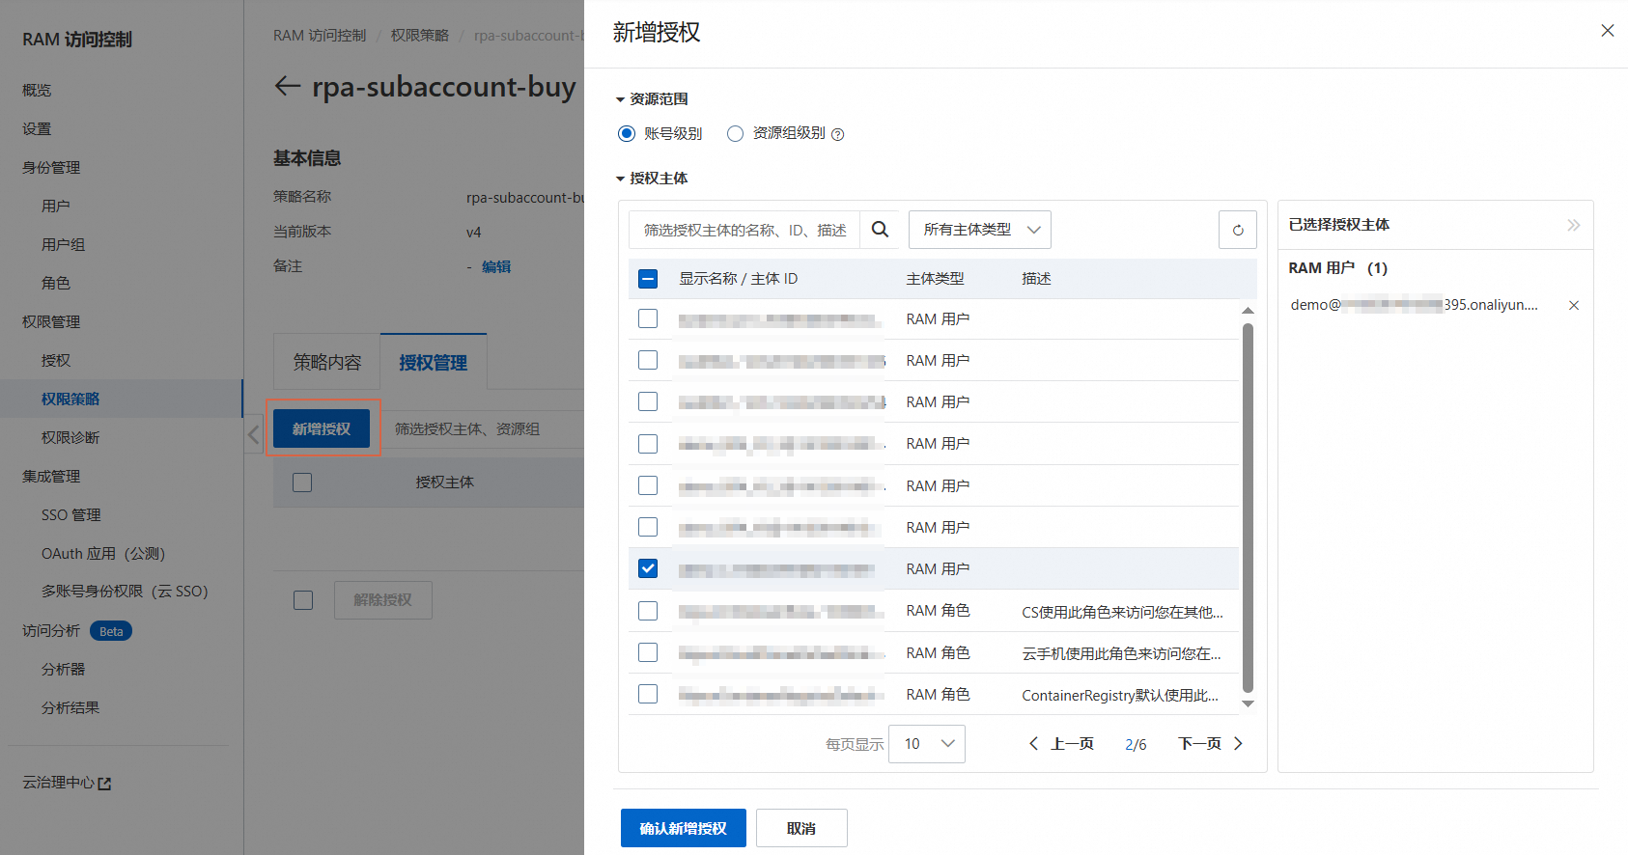Open the 云治理中心 external link
The image size is (1628, 855).
(x=67, y=783)
